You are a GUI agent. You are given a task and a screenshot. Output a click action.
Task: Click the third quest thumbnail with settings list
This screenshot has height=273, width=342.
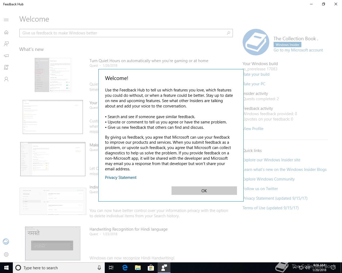tap(53, 159)
